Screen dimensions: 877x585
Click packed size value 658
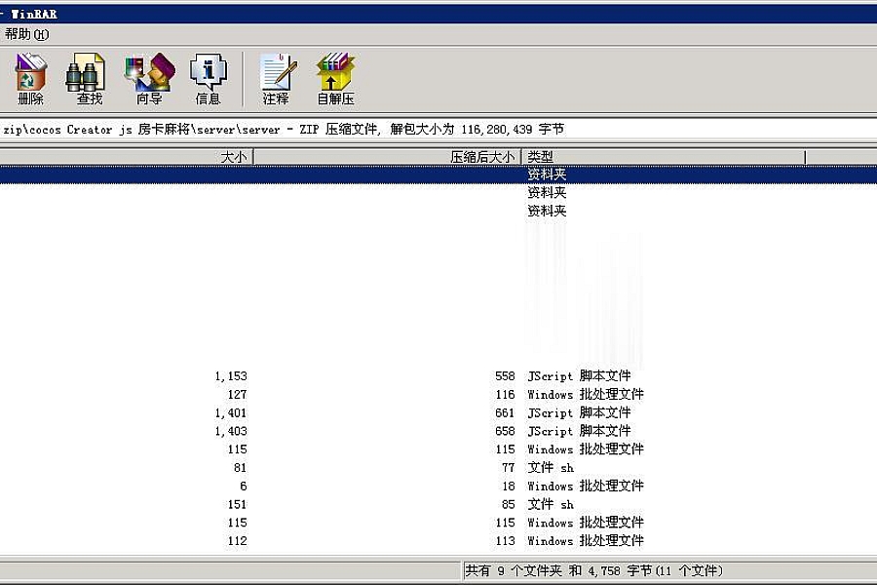point(505,431)
